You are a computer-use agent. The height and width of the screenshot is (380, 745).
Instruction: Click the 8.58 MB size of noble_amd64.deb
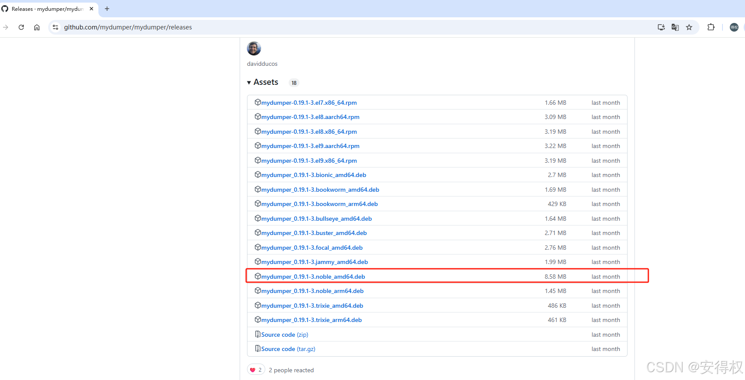pyautogui.click(x=556, y=277)
